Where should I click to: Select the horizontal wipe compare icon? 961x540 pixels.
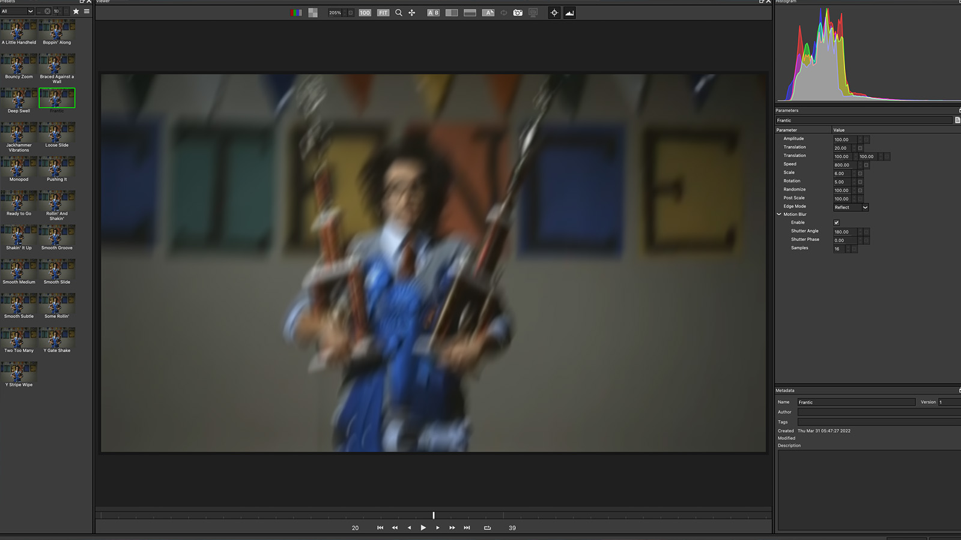click(x=469, y=13)
